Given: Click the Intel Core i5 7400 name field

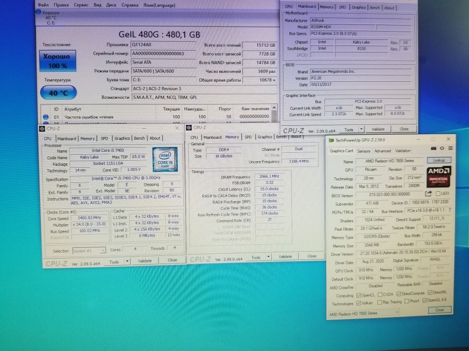Looking at the screenshot, I should click(107, 150).
